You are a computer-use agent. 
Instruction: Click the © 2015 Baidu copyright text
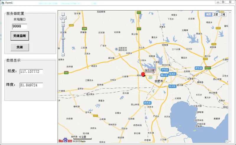(x=79, y=141)
